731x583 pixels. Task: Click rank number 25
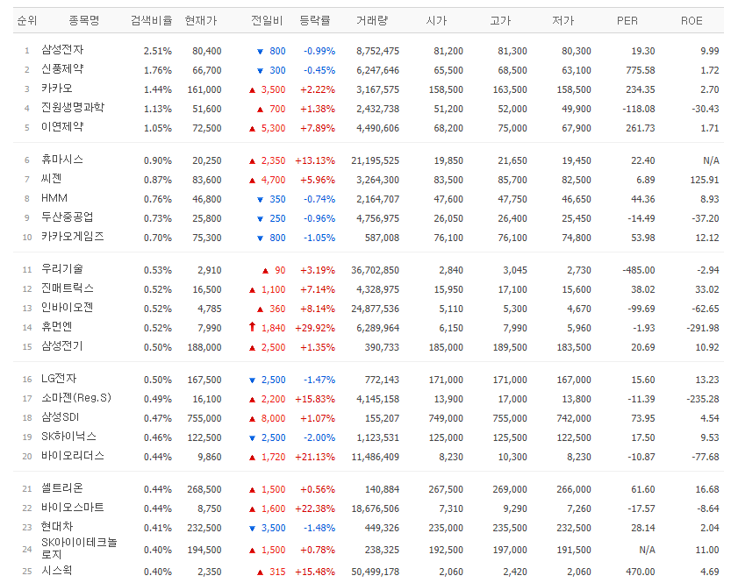point(27,572)
